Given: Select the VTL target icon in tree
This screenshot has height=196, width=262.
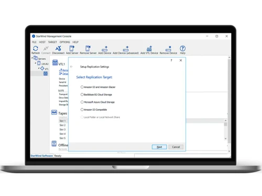Looking at the screenshot, I should coord(42,68).
